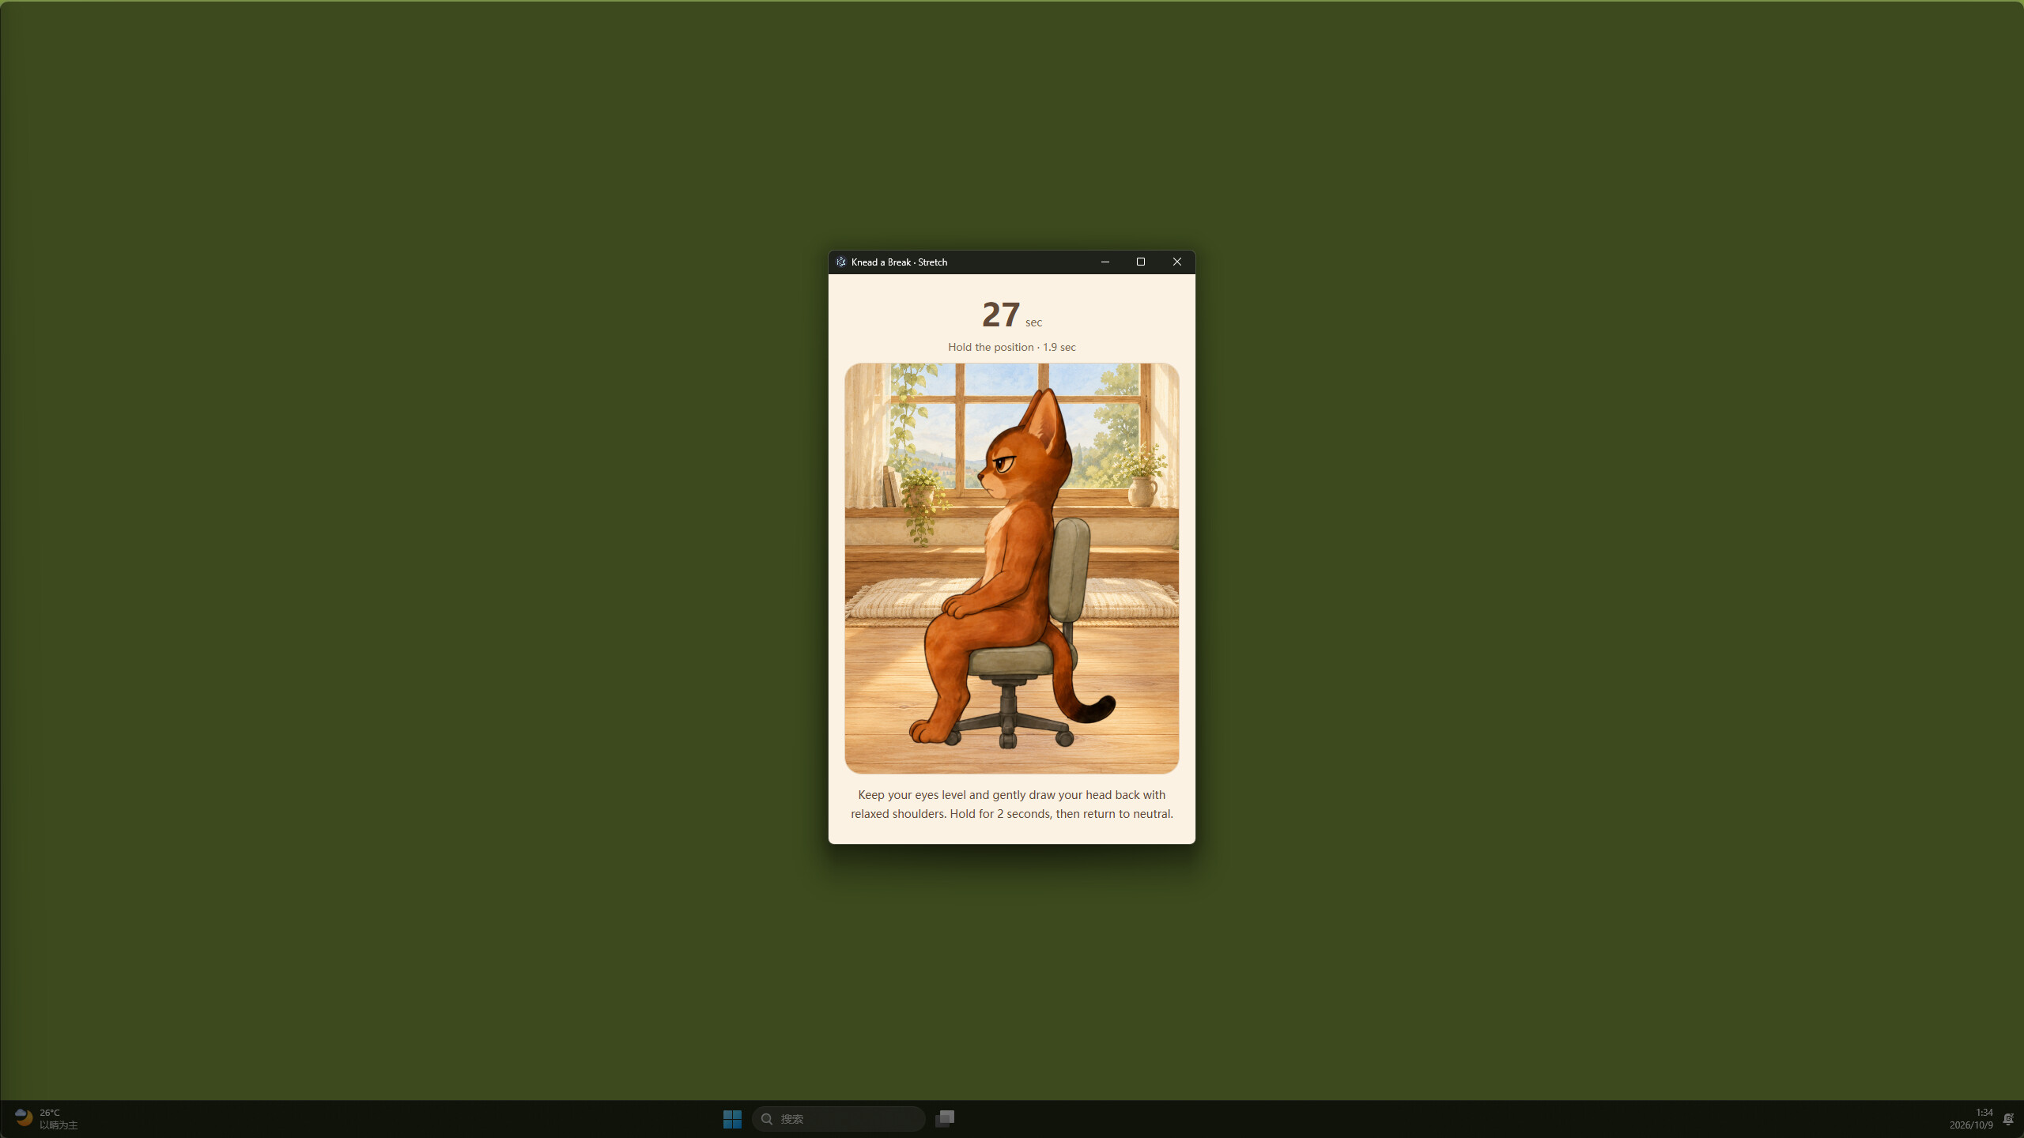Click the Knead a Break app icon in title bar
Screen dimensions: 2024x1138
click(x=840, y=262)
